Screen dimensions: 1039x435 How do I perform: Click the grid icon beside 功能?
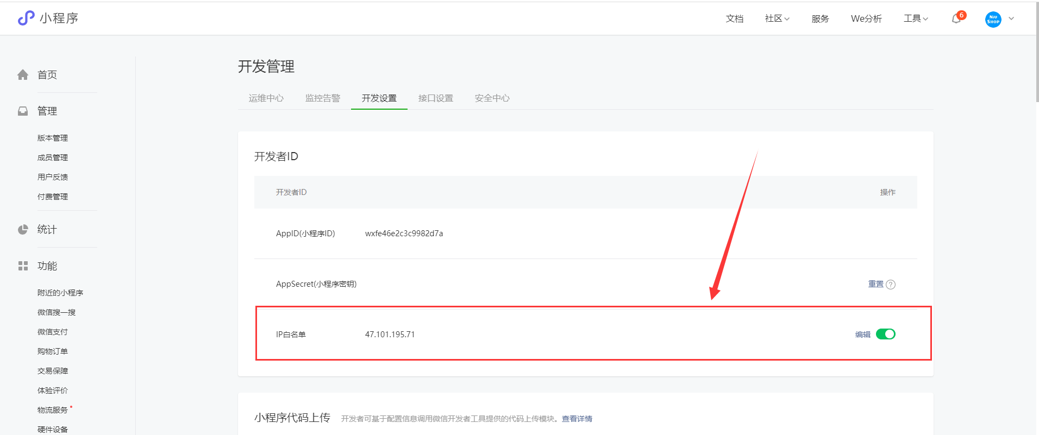coord(23,266)
